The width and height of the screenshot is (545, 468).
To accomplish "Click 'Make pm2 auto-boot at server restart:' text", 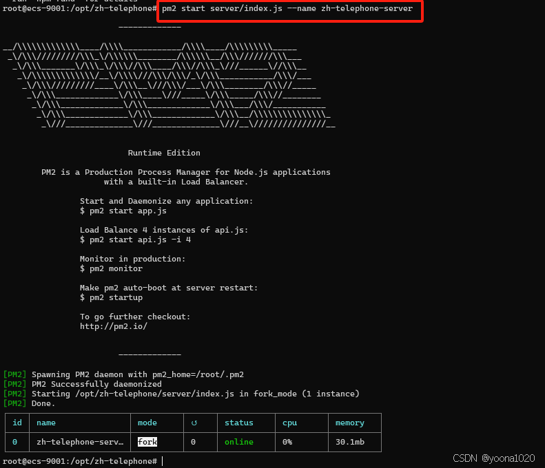I will click(169, 288).
